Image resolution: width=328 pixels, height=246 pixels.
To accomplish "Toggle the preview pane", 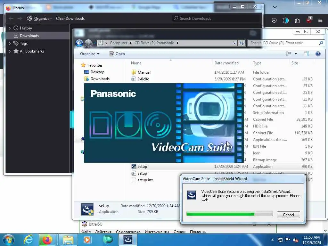I will click(306, 54).
